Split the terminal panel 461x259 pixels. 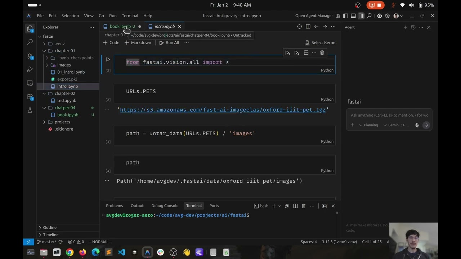coord(295,206)
